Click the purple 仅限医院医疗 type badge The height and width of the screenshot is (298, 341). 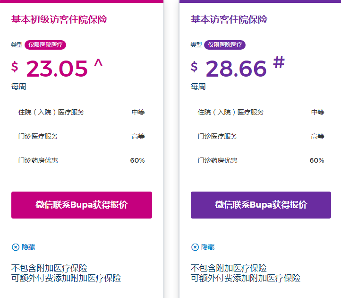tap(225, 45)
